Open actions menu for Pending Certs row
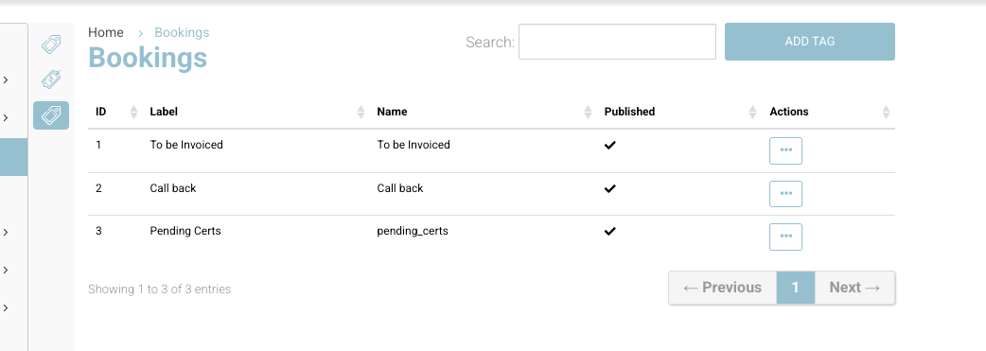986x351 pixels. [x=785, y=237]
